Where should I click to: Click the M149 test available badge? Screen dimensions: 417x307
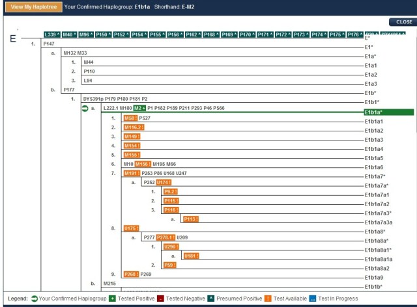point(132,137)
